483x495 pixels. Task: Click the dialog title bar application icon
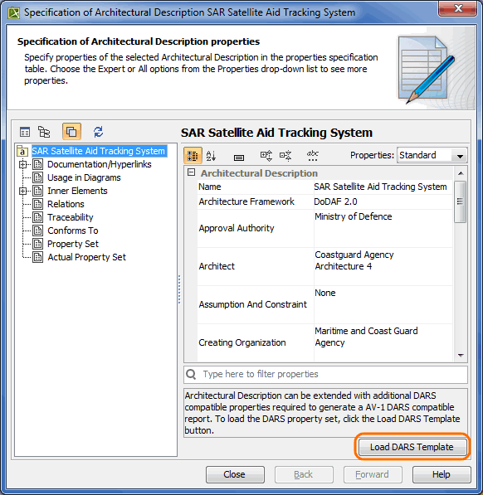pos(13,13)
